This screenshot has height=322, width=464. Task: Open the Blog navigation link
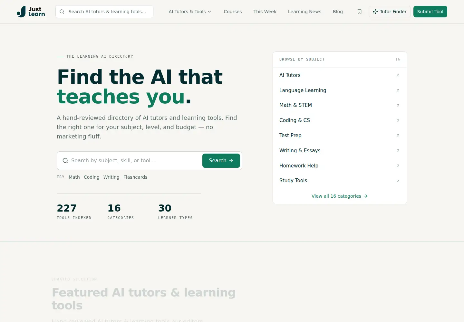tap(338, 12)
